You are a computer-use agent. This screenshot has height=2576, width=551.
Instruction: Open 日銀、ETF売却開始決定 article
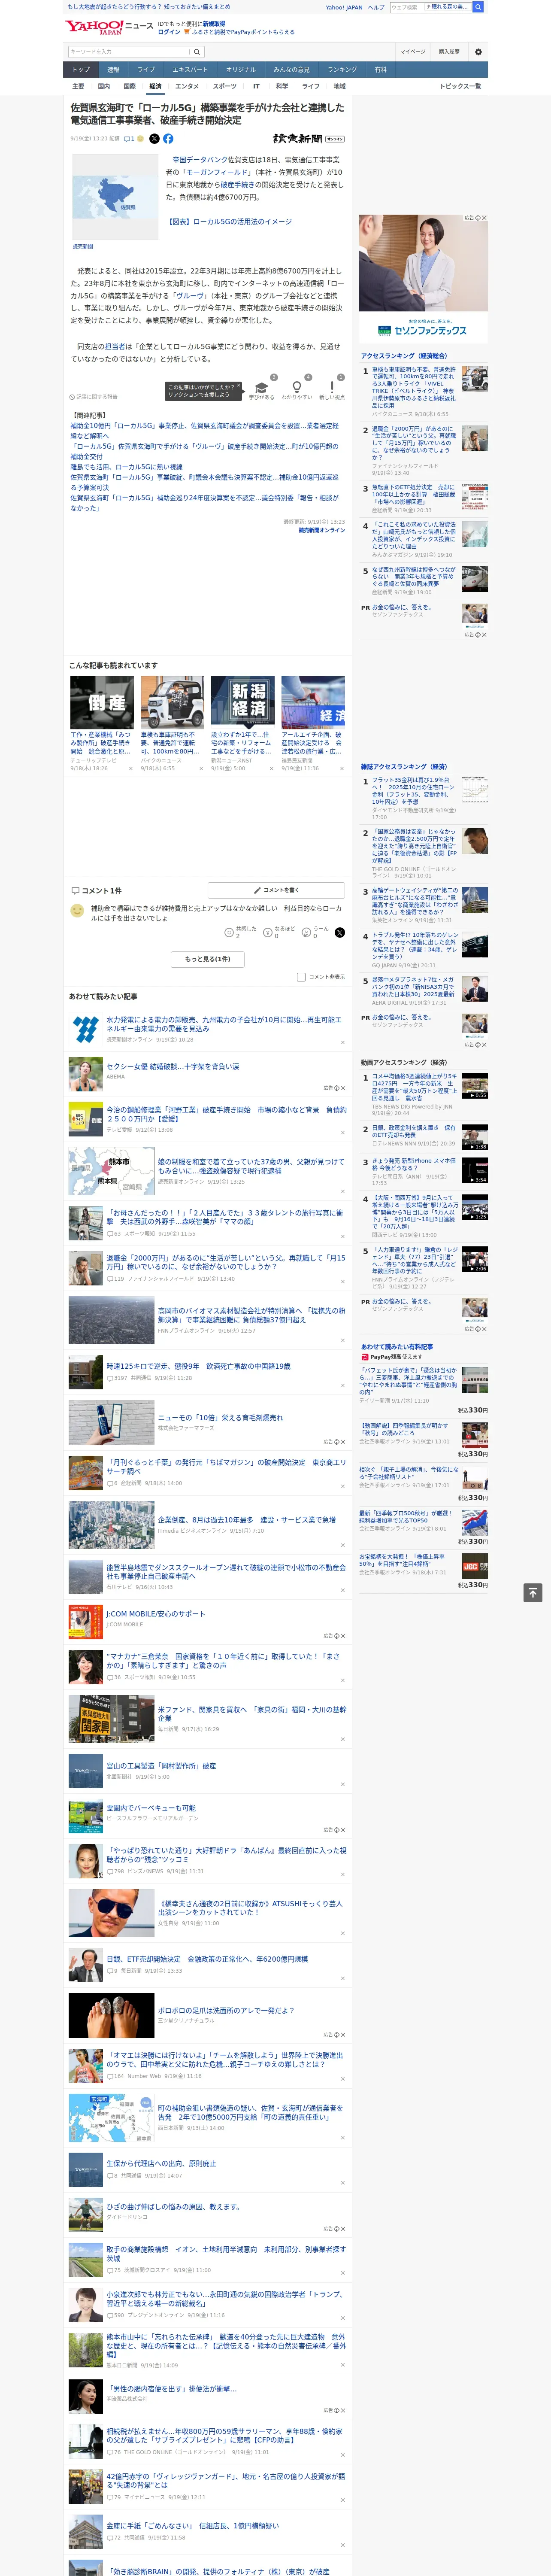207,1958
